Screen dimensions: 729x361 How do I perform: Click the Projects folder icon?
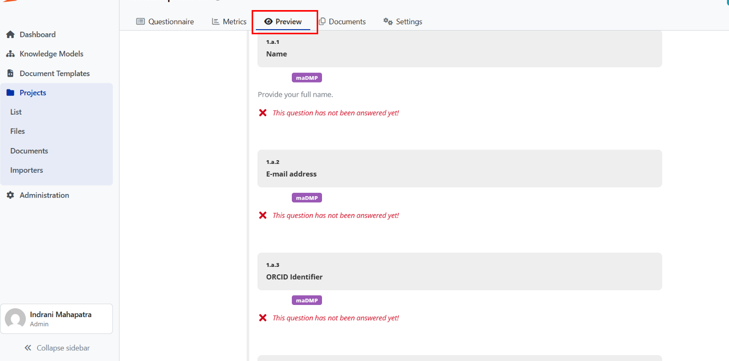10,93
